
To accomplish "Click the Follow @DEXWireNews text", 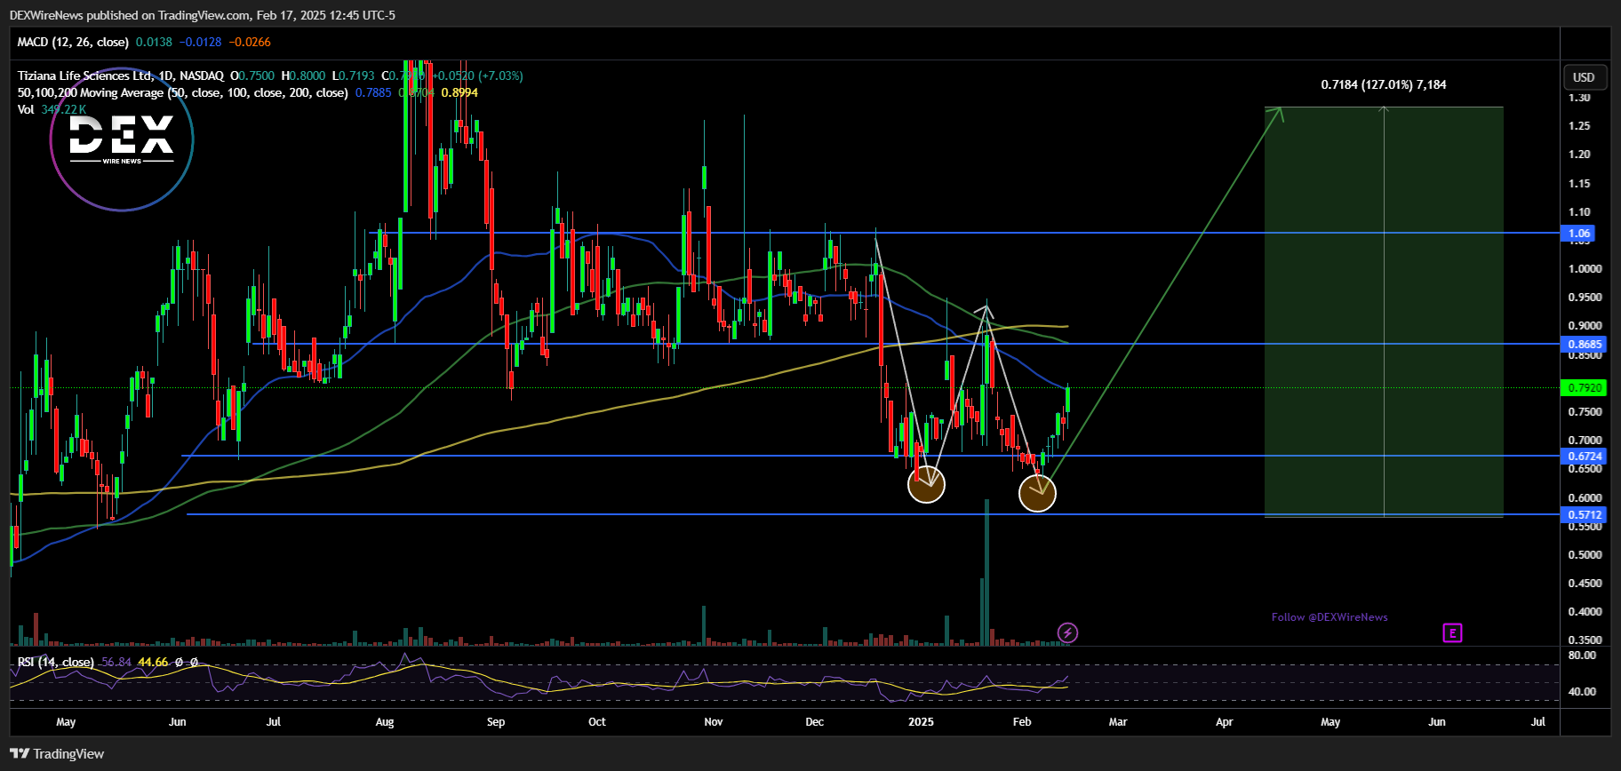I will 1329,616.
